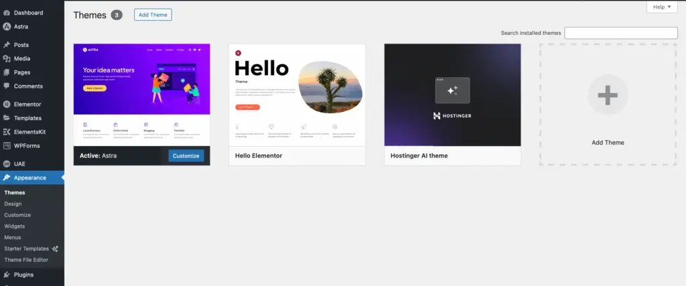Open the Widgets submenu item

(x=15, y=226)
